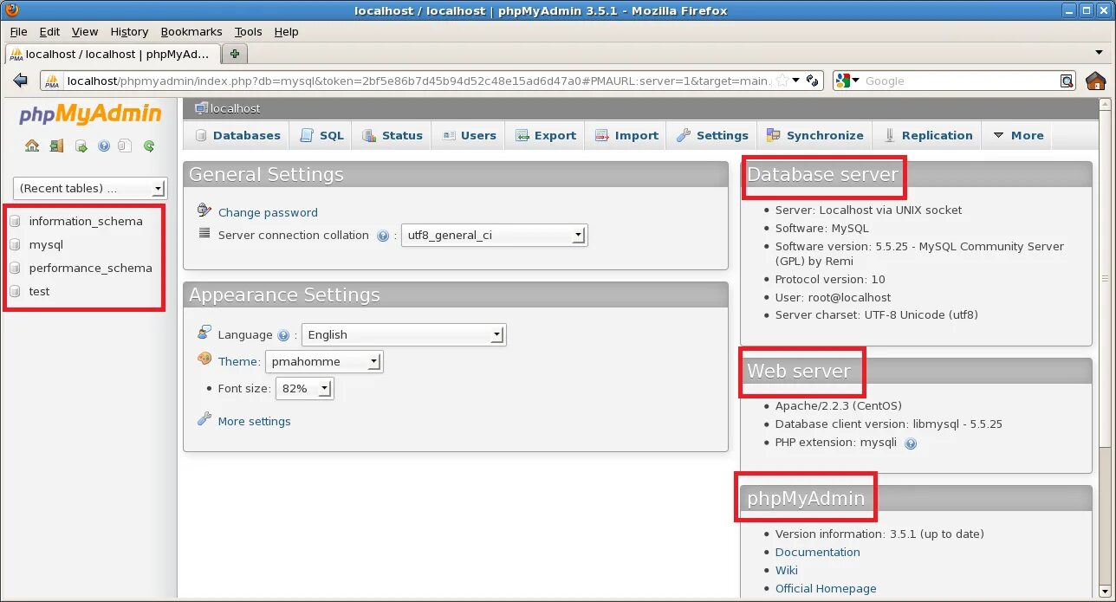Open the Export tab
Viewport: 1116px width, 602px height.
[546, 135]
